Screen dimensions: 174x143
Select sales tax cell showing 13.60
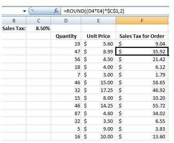click(x=142, y=136)
